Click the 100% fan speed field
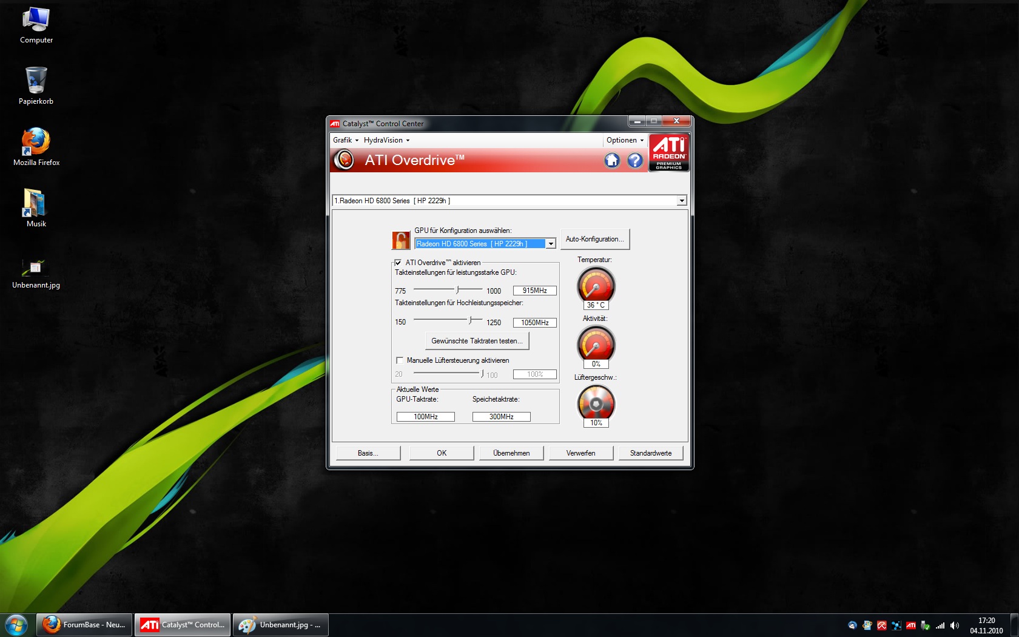Image resolution: width=1019 pixels, height=637 pixels. (x=535, y=374)
